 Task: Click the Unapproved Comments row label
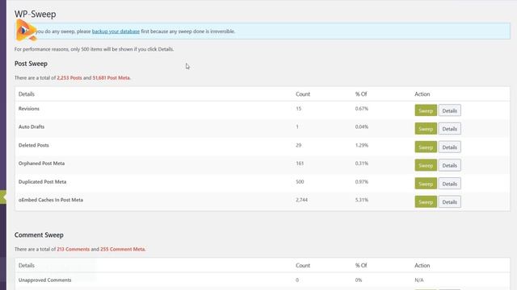coord(45,280)
